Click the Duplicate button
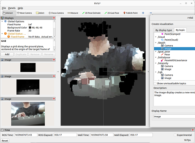The height and width of the screenshot is (143, 195). (x=21, y=55)
